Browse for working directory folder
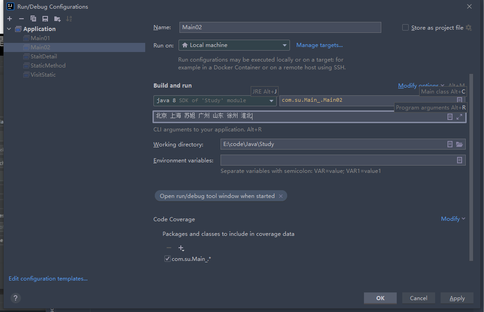 [459, 144]
